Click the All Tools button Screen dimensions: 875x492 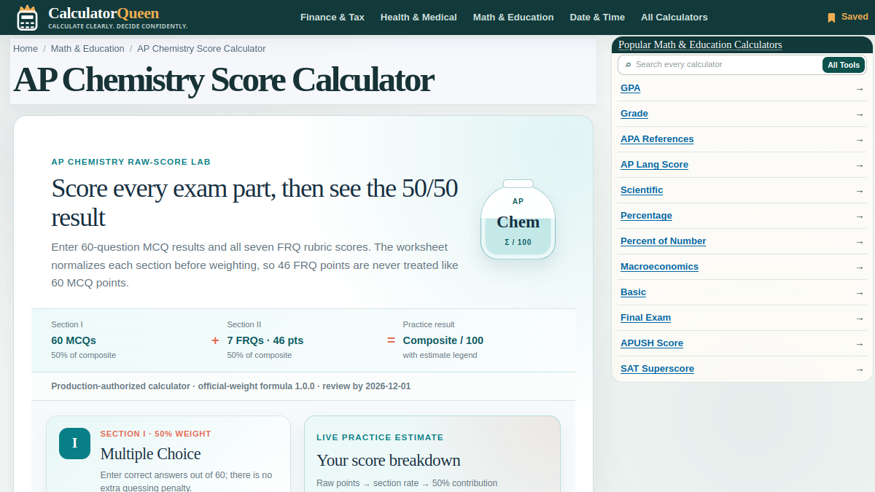click(x=844, y=65)
